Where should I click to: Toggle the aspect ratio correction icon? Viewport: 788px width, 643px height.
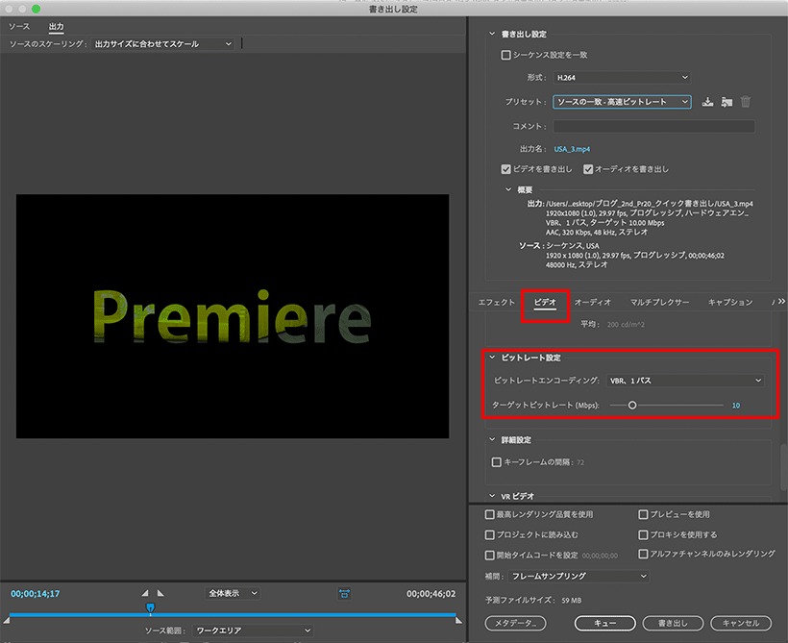click(x=344, y=594)
